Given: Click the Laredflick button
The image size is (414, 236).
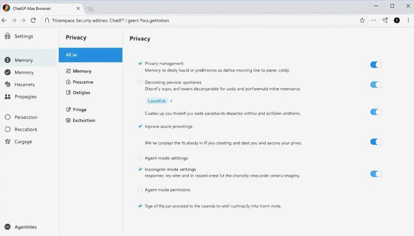Looking at the screenshot, I should [157, 101].
